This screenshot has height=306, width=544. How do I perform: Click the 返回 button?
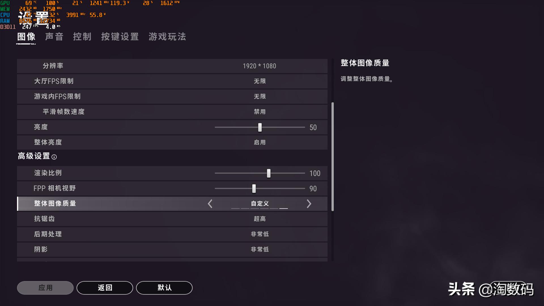(105, 288)
